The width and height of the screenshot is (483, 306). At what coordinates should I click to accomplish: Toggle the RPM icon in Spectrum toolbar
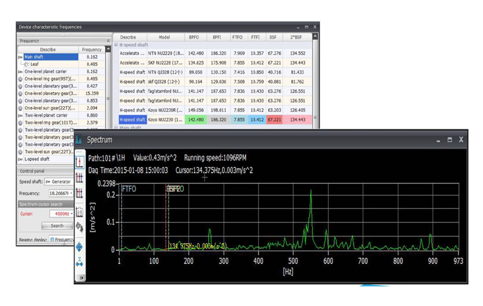[x=80, y=227]
